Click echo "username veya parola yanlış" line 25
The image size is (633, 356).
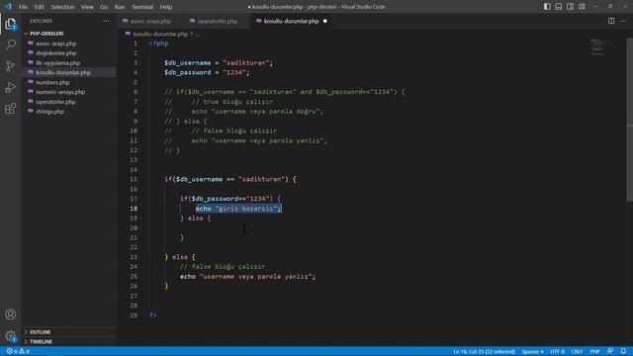[x=247, y=277]
